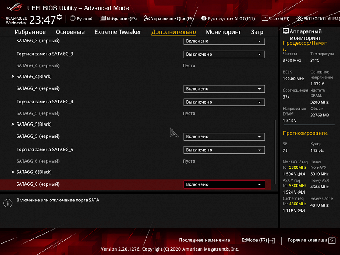Open settings via gear icon near clock
The height and width of the screenshot is (255, 340).
tap(59, 17)
